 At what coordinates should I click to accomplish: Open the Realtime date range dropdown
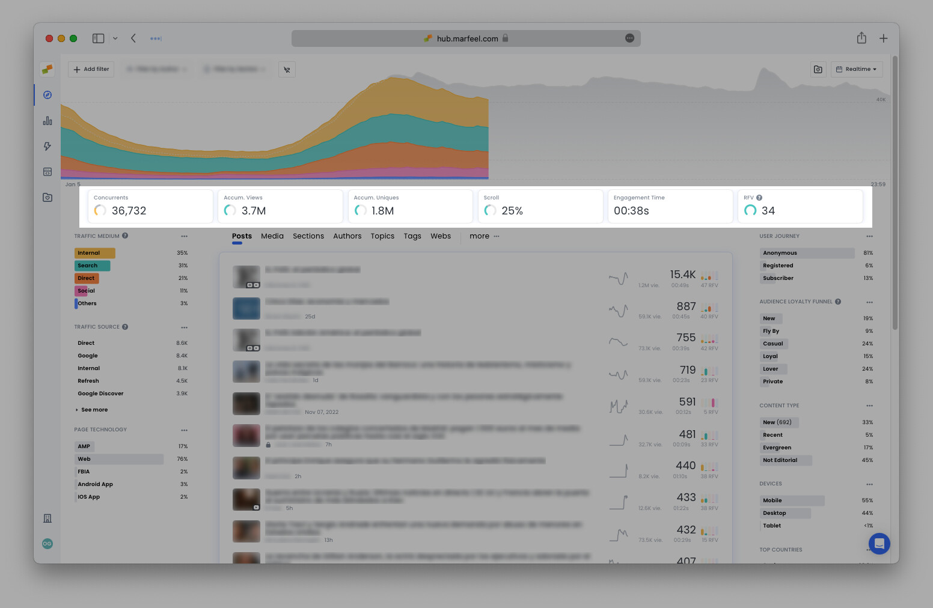point(857,69)
